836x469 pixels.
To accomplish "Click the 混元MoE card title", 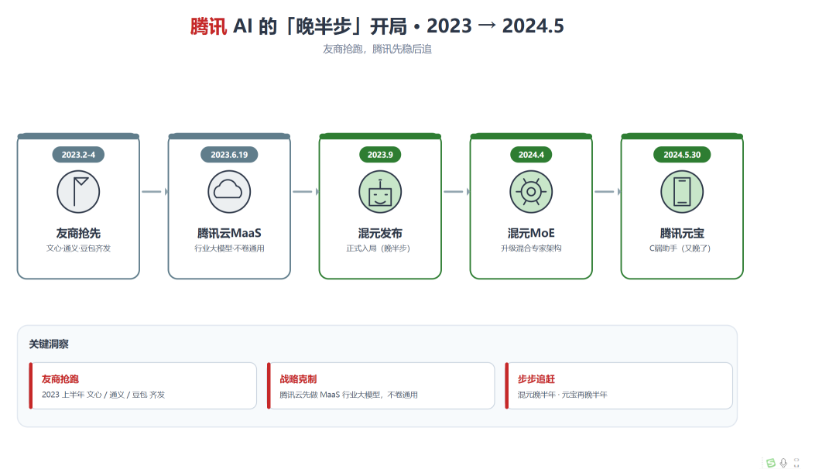I will (531, 233).
